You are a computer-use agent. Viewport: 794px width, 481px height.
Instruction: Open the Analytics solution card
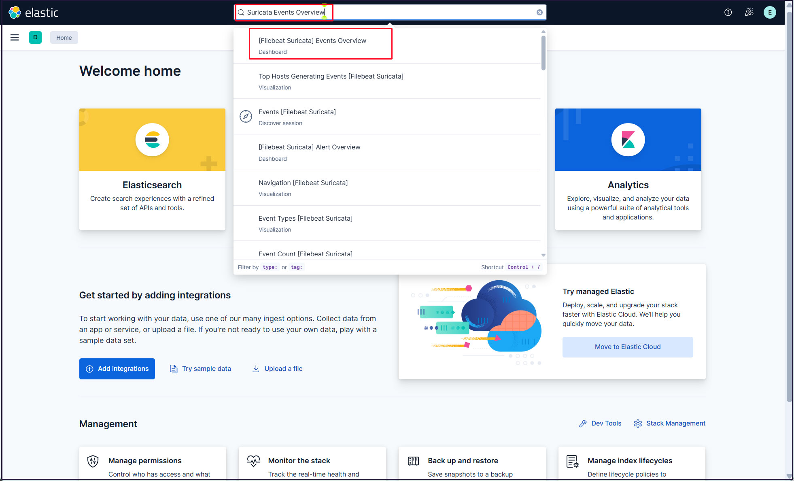click(628, 169)
